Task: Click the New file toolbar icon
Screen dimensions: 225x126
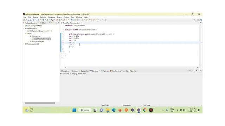Action: pos(24,20)
